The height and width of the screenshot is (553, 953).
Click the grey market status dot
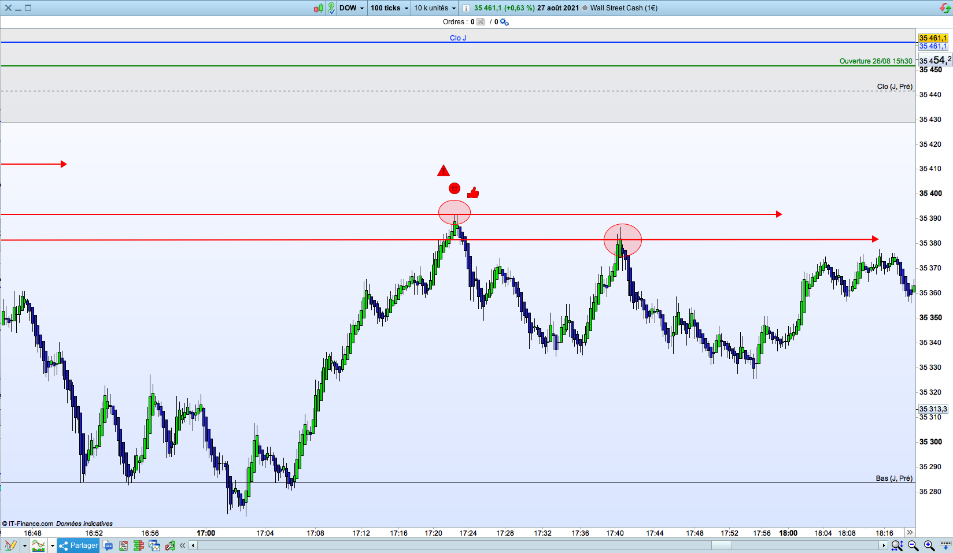[585, 8]
